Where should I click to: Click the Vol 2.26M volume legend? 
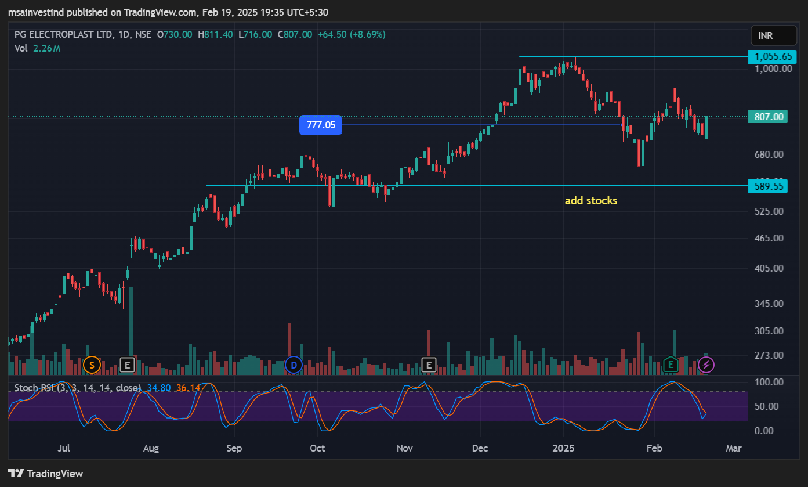tap(37, 49)
